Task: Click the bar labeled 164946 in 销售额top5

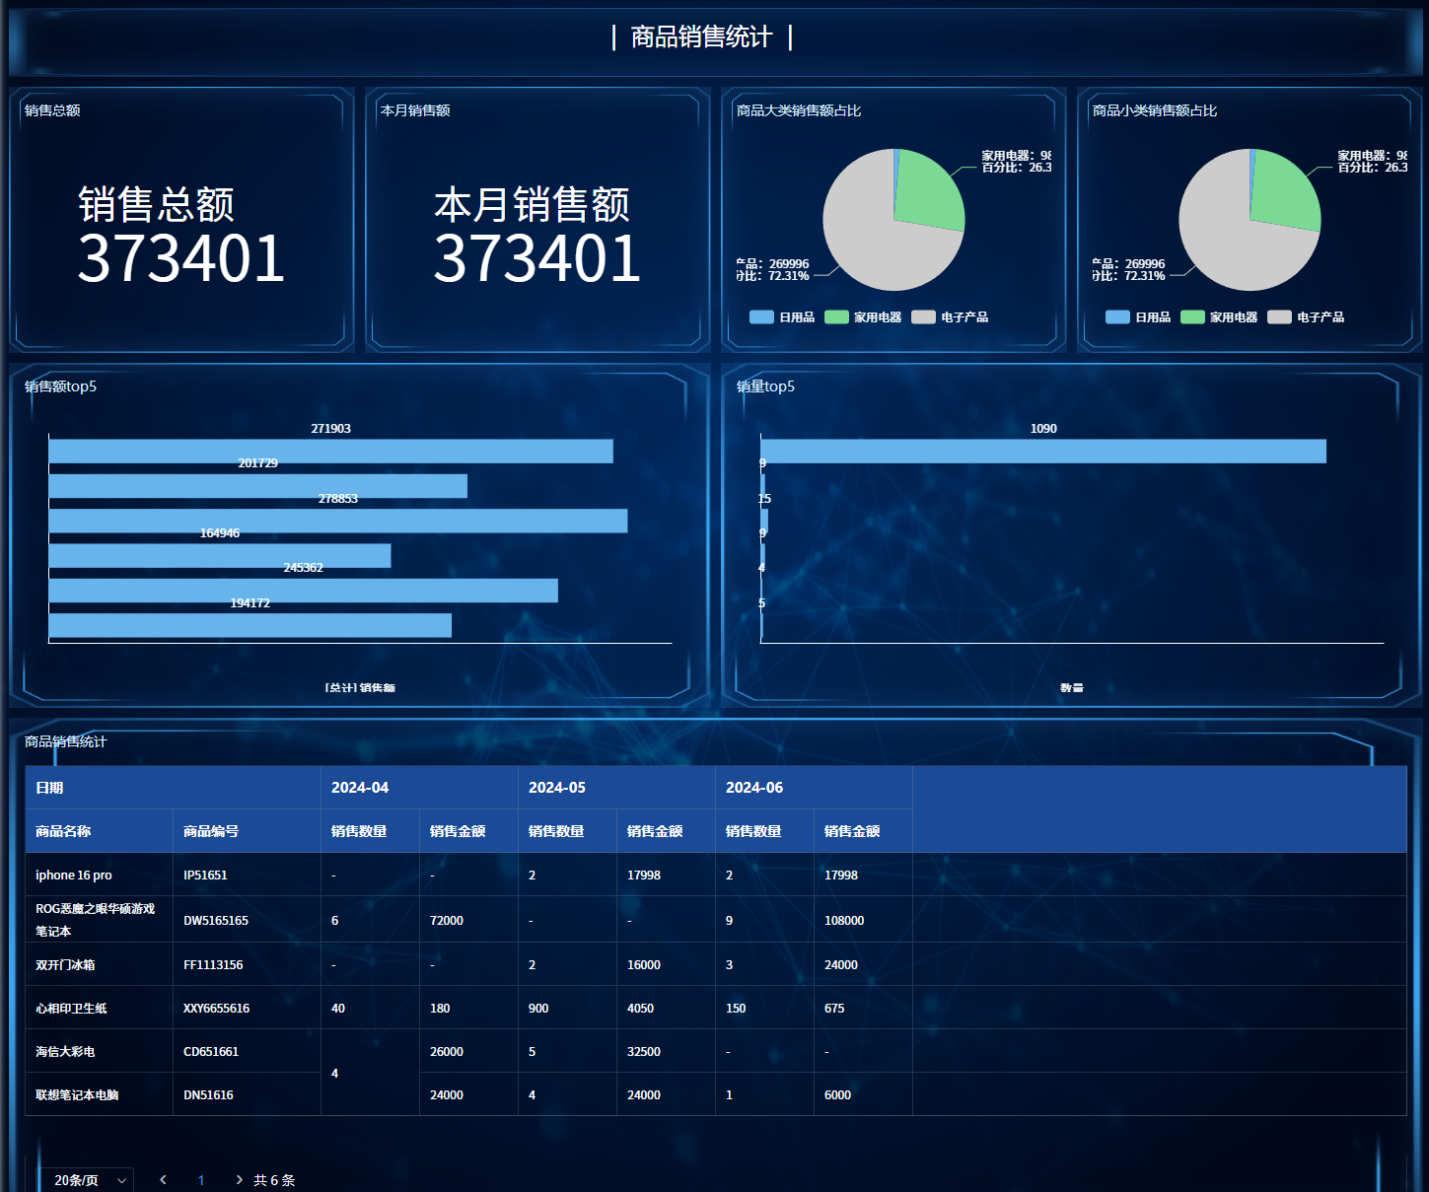Action: click(x=219, y=555)
